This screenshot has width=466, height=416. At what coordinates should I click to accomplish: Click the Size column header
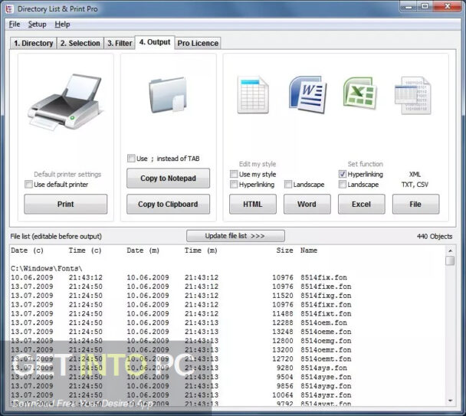click(x=284, y=251)
